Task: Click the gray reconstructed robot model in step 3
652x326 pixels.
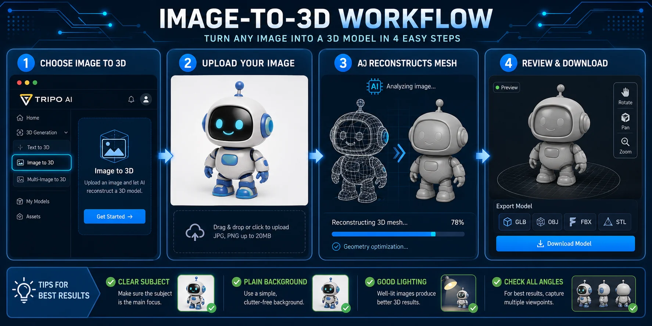Action: pos(438,151)
